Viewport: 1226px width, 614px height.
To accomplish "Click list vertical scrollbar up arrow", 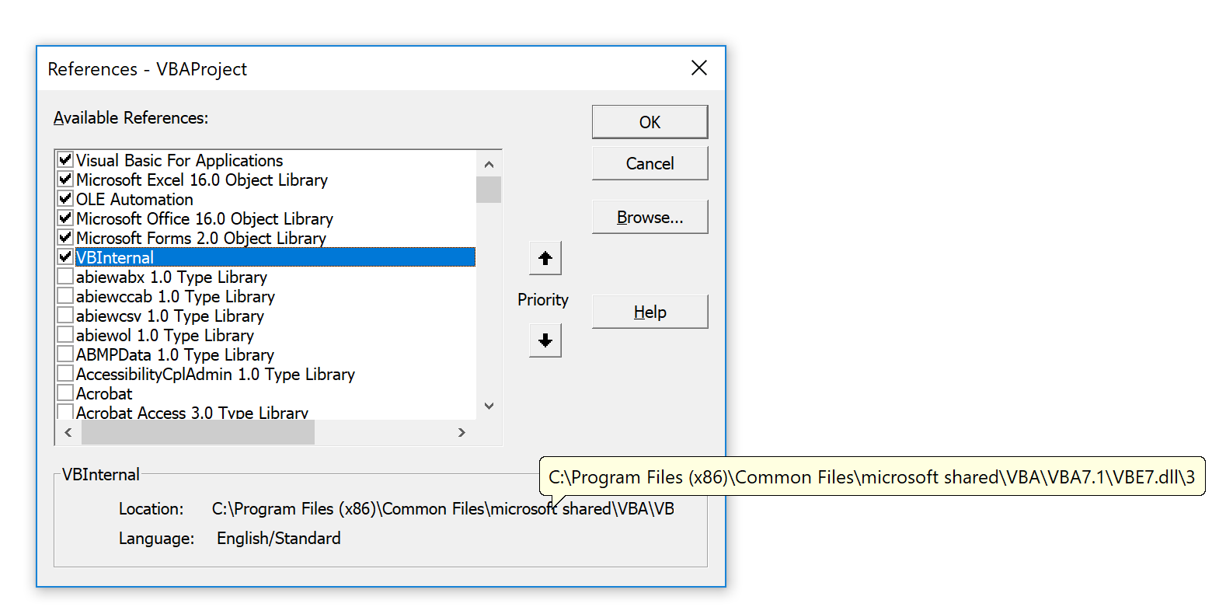I will click(489, 164).
